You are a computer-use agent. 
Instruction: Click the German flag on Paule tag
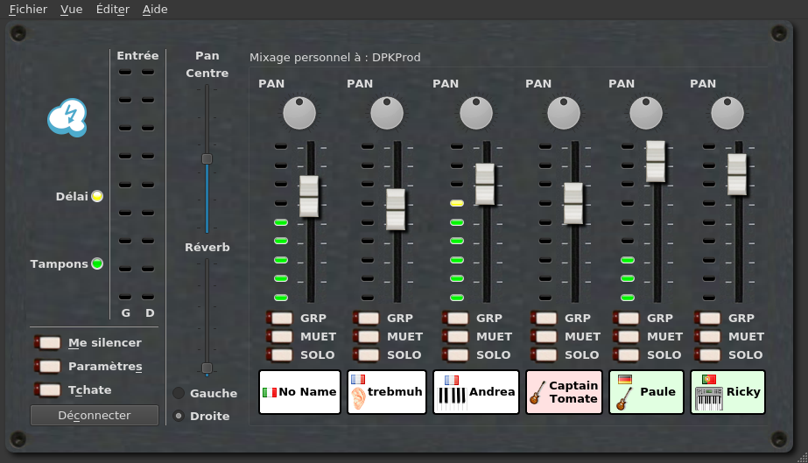(x=624, y=380)
